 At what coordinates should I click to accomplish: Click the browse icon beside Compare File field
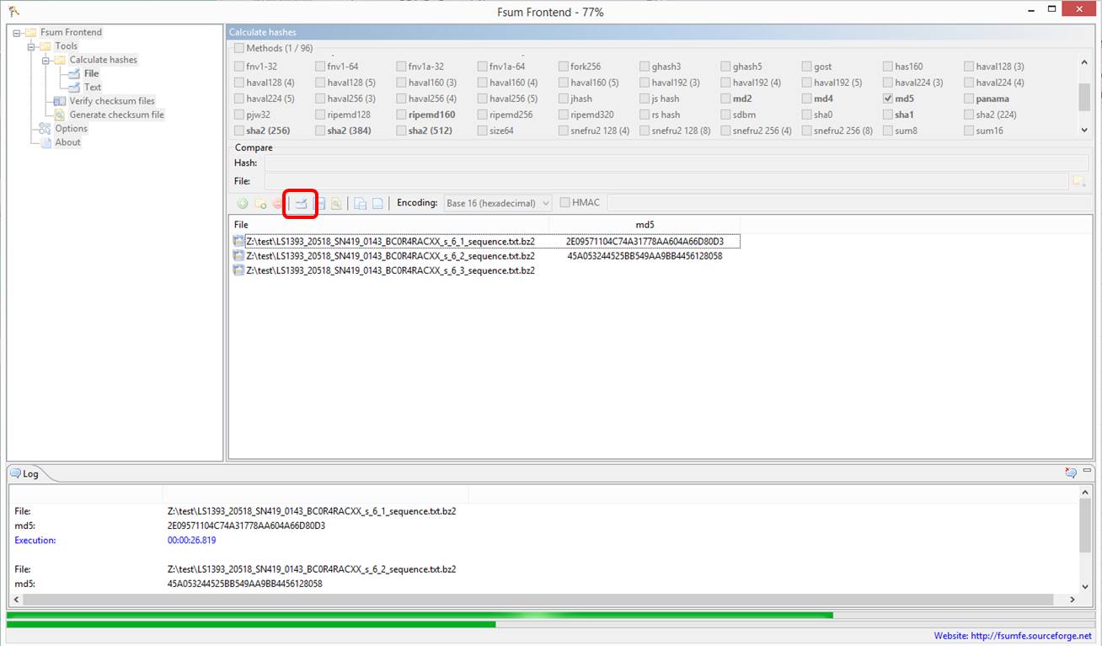(1078, 181)
